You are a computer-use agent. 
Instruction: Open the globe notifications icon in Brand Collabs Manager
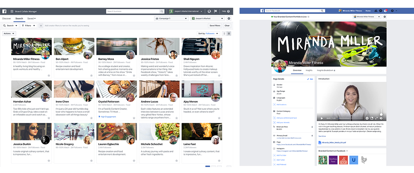click(x=209, y=11)
